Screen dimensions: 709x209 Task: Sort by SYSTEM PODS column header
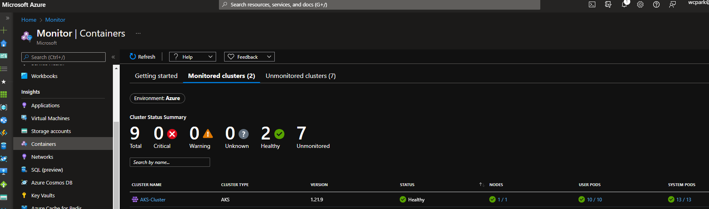click(x=682, y=185)
